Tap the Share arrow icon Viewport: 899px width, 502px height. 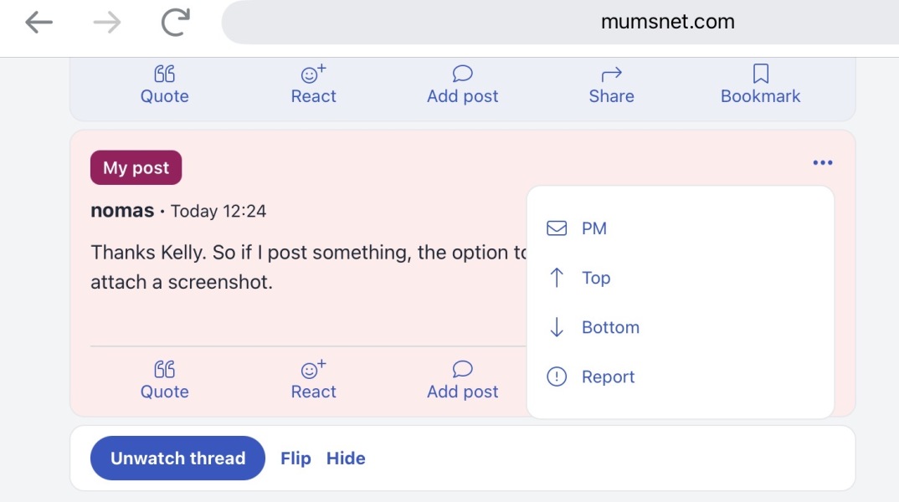pos(611,73)
